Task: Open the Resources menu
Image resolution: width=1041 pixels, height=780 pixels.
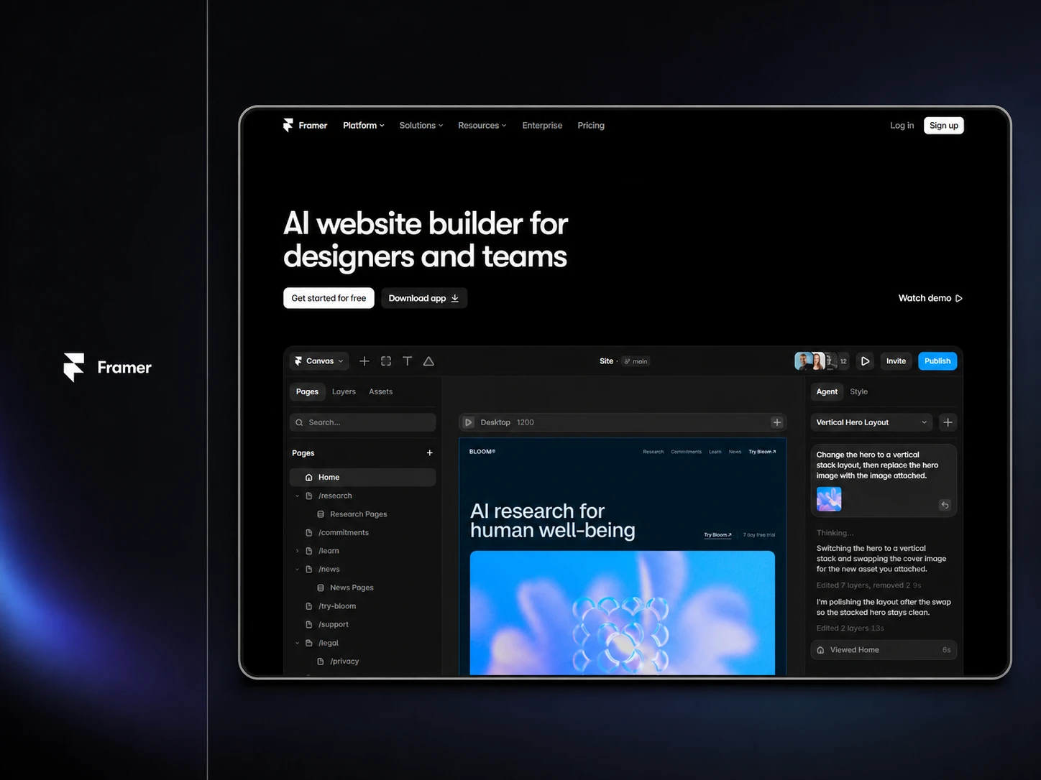Action: coord(482,126)
